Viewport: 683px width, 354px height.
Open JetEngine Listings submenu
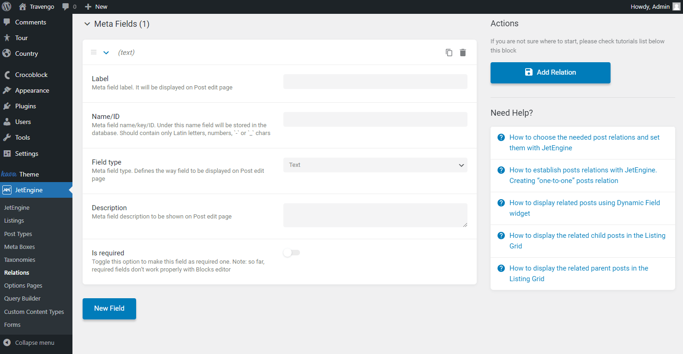click(14, 221)
